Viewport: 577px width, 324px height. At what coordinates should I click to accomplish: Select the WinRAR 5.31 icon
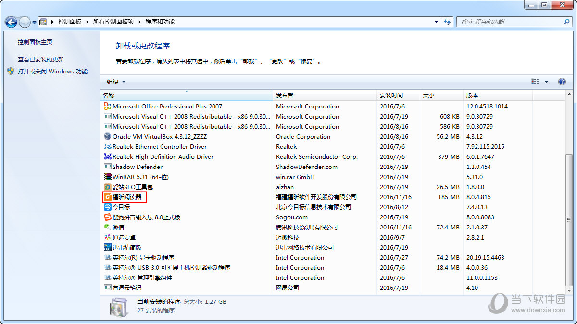point(107,177)
